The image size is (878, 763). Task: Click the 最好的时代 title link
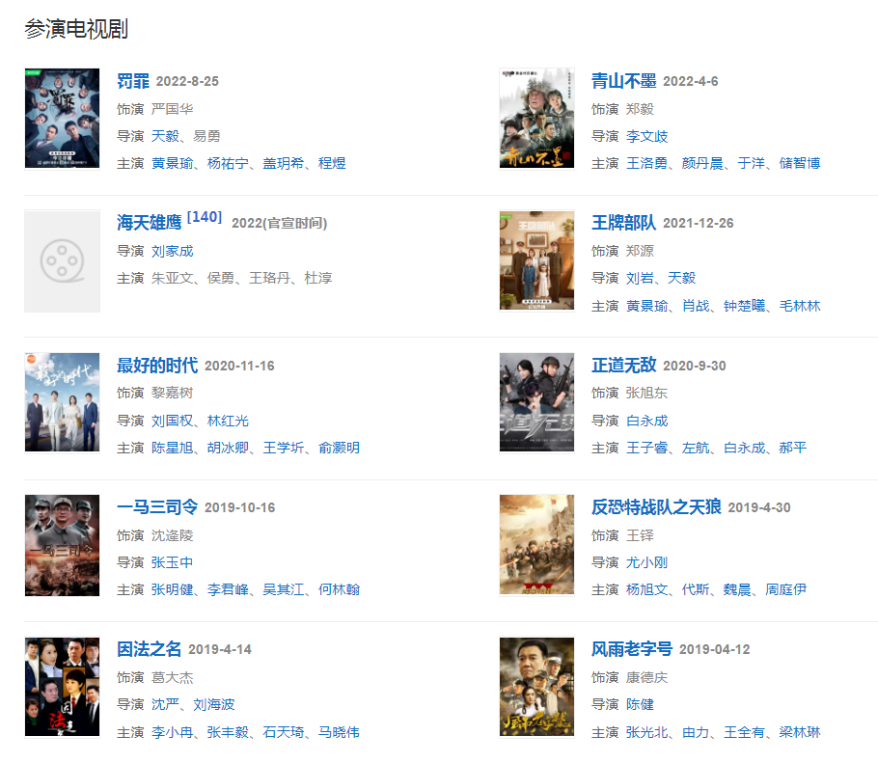tap(156, 366)
